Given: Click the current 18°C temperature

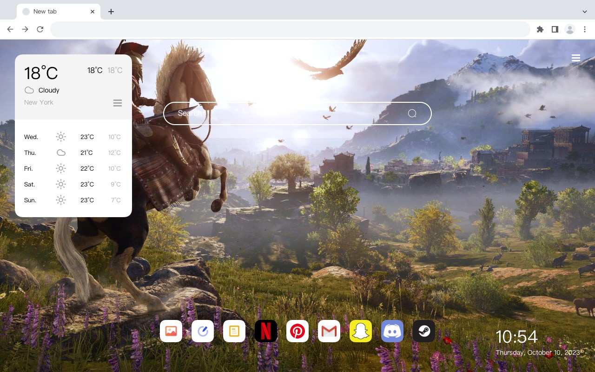Looking at the screenshot, I should click(x=41, y=73).
